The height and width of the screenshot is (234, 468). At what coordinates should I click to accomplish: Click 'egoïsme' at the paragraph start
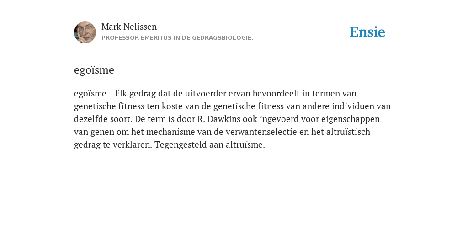[90, 94]
